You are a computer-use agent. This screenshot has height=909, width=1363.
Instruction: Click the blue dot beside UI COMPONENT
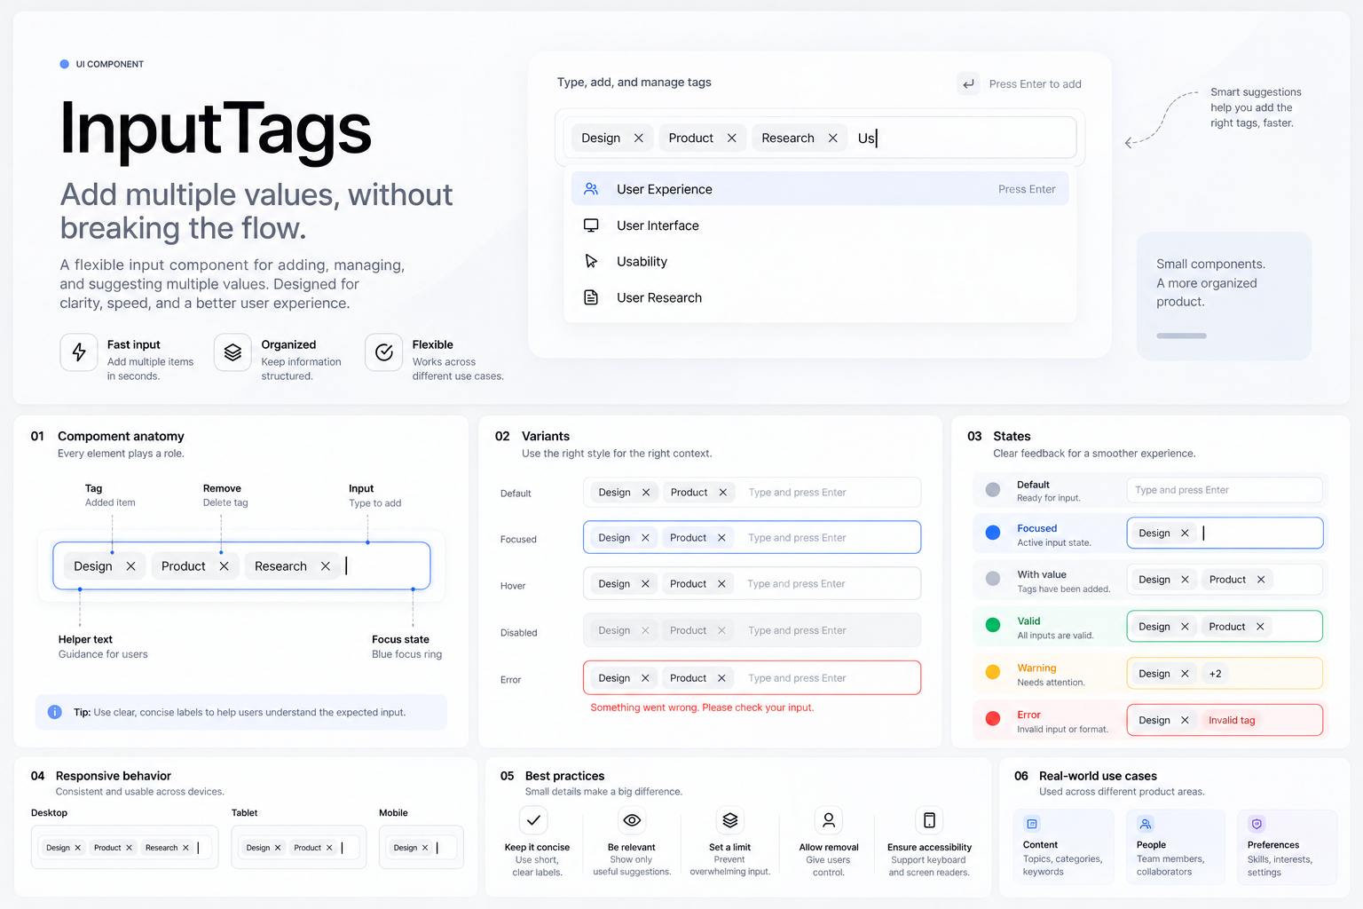[64, 64]
